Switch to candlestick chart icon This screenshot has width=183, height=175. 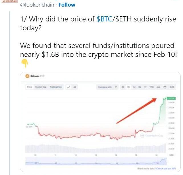point(74,87)
